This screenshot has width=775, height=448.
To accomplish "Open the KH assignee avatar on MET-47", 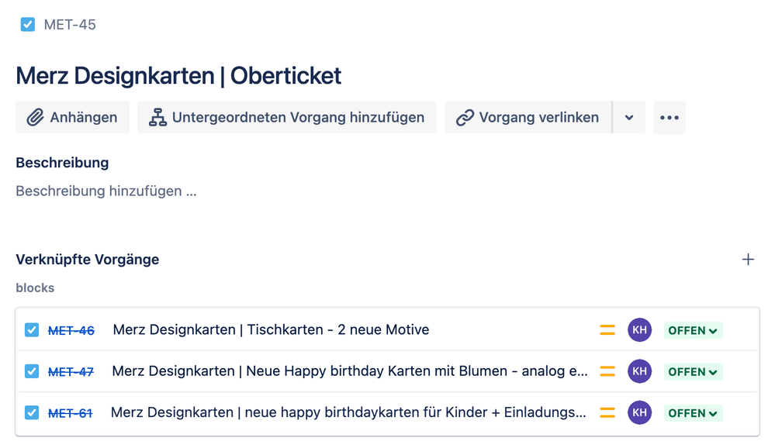I will click(x=639, y=371).
